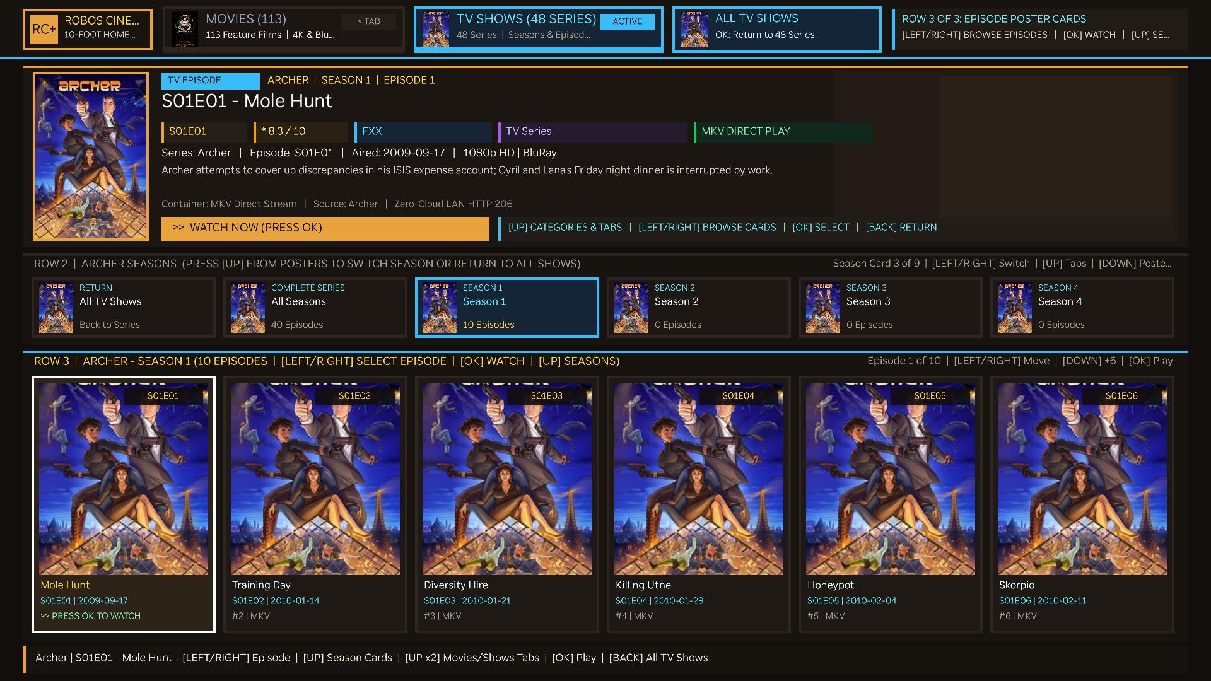Viewport: 1211px width, 681px height.
Task: Open the Mole Hunt episode poster
Action: pos(124,479)
